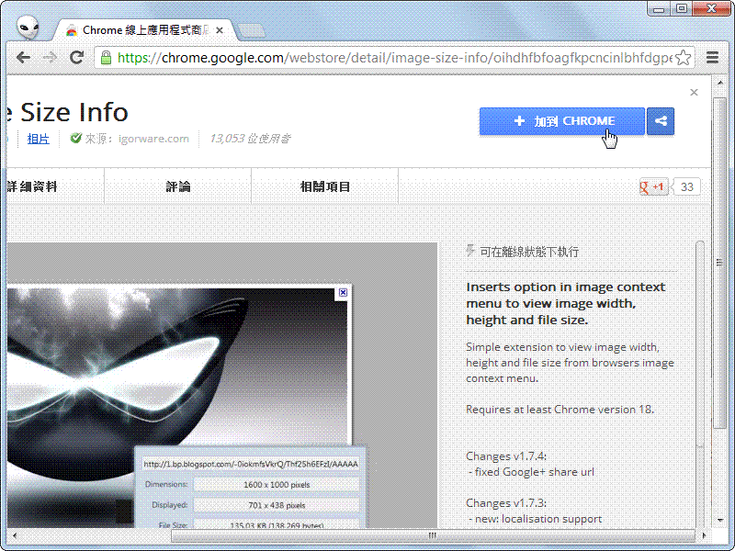Click the 13,053 位使用者 user count
Screen dimensions: 735x551
coord(249,139)
